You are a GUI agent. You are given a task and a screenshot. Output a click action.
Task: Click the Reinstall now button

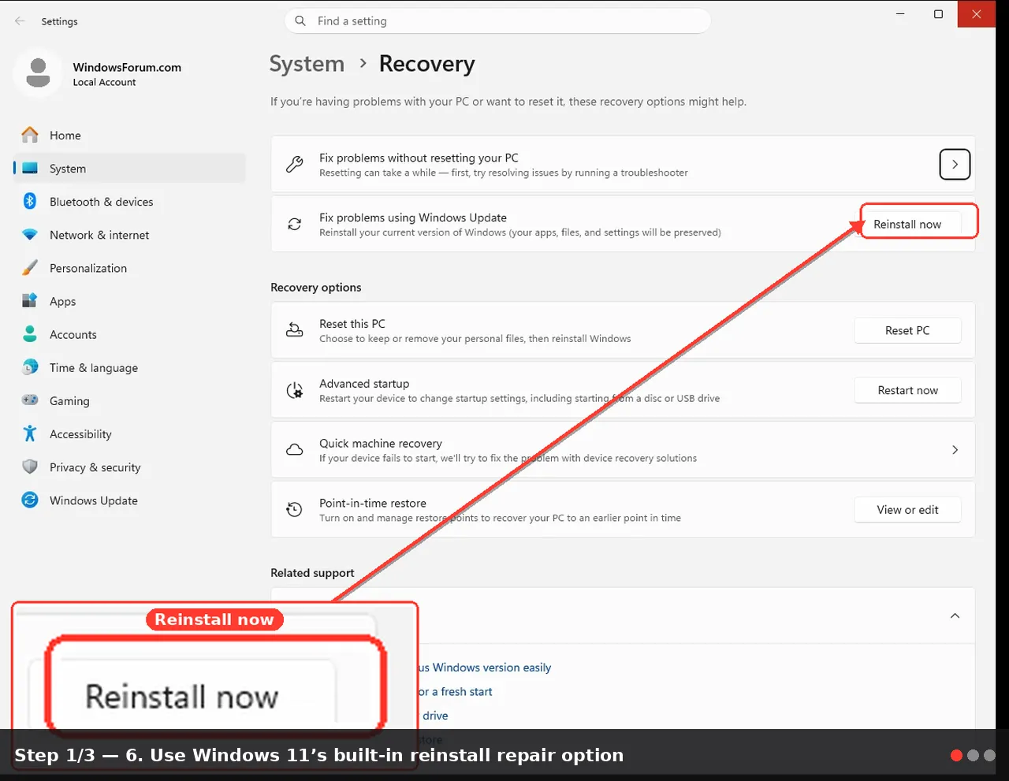pyautogui.click(x=907, y=225)
